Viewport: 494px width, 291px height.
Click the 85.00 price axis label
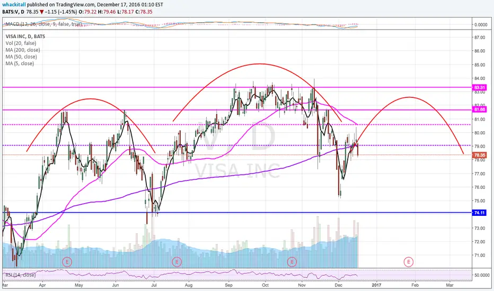point(479,65)
